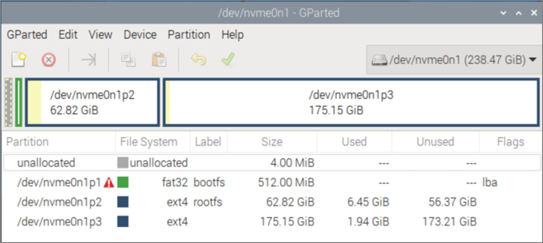Open the Edit menu
Viewport: 543px width, 243px height.
(x=68, y=35)
